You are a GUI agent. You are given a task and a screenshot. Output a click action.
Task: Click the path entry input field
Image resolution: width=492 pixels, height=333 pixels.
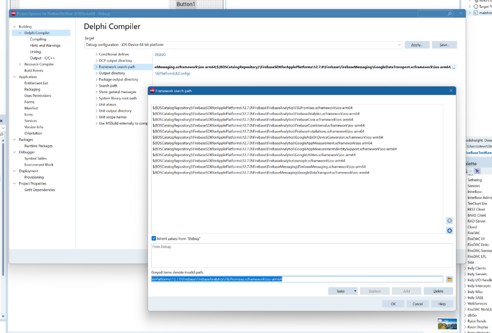pos(297,279)
